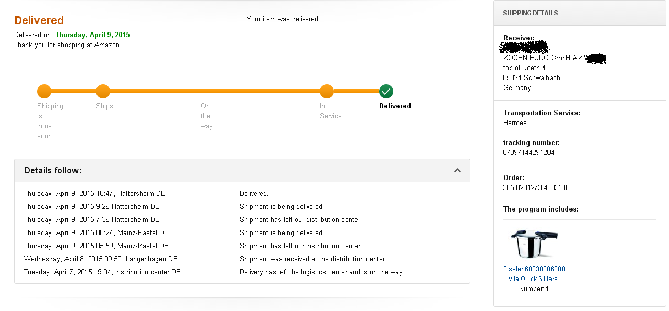This screenshot has height=311, width=669.
Task: Click the green Delivered checkmark icon
Action: click(386, 91)
